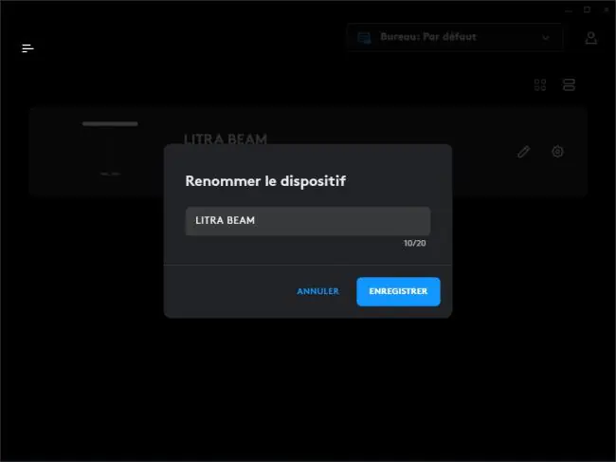Screen dimensions: 616x462
Task: Click the LITRA BEAM device name label
Action: coord(226,139)
